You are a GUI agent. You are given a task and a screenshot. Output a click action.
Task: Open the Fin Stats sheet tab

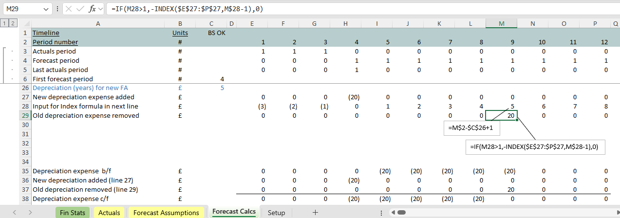click(72, 212)
